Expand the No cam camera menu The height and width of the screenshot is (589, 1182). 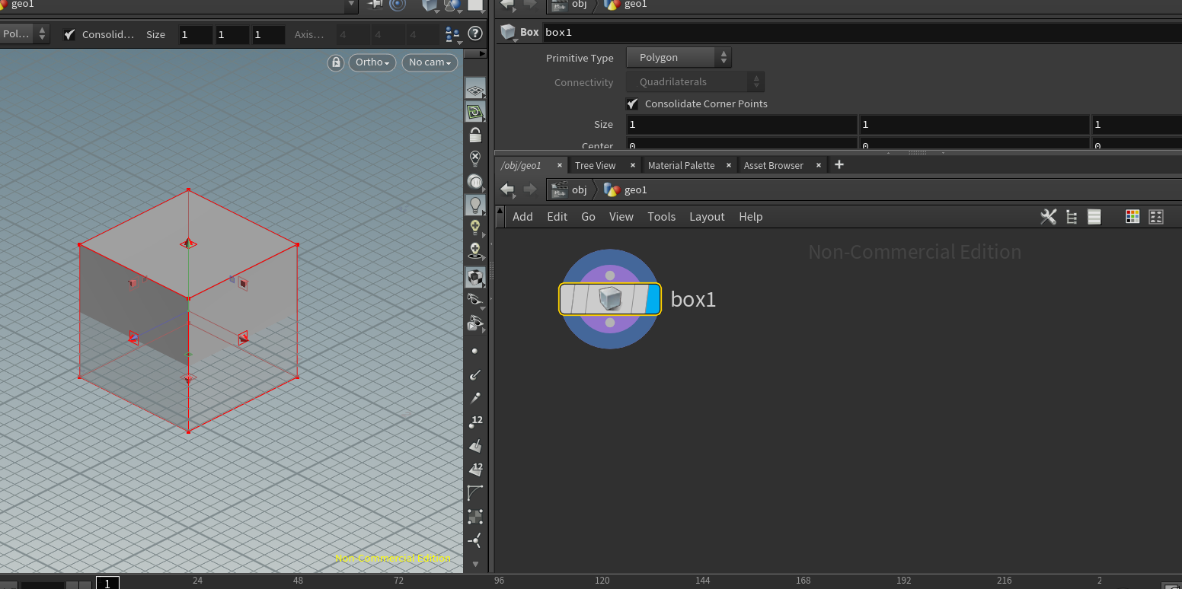[430, 62]
